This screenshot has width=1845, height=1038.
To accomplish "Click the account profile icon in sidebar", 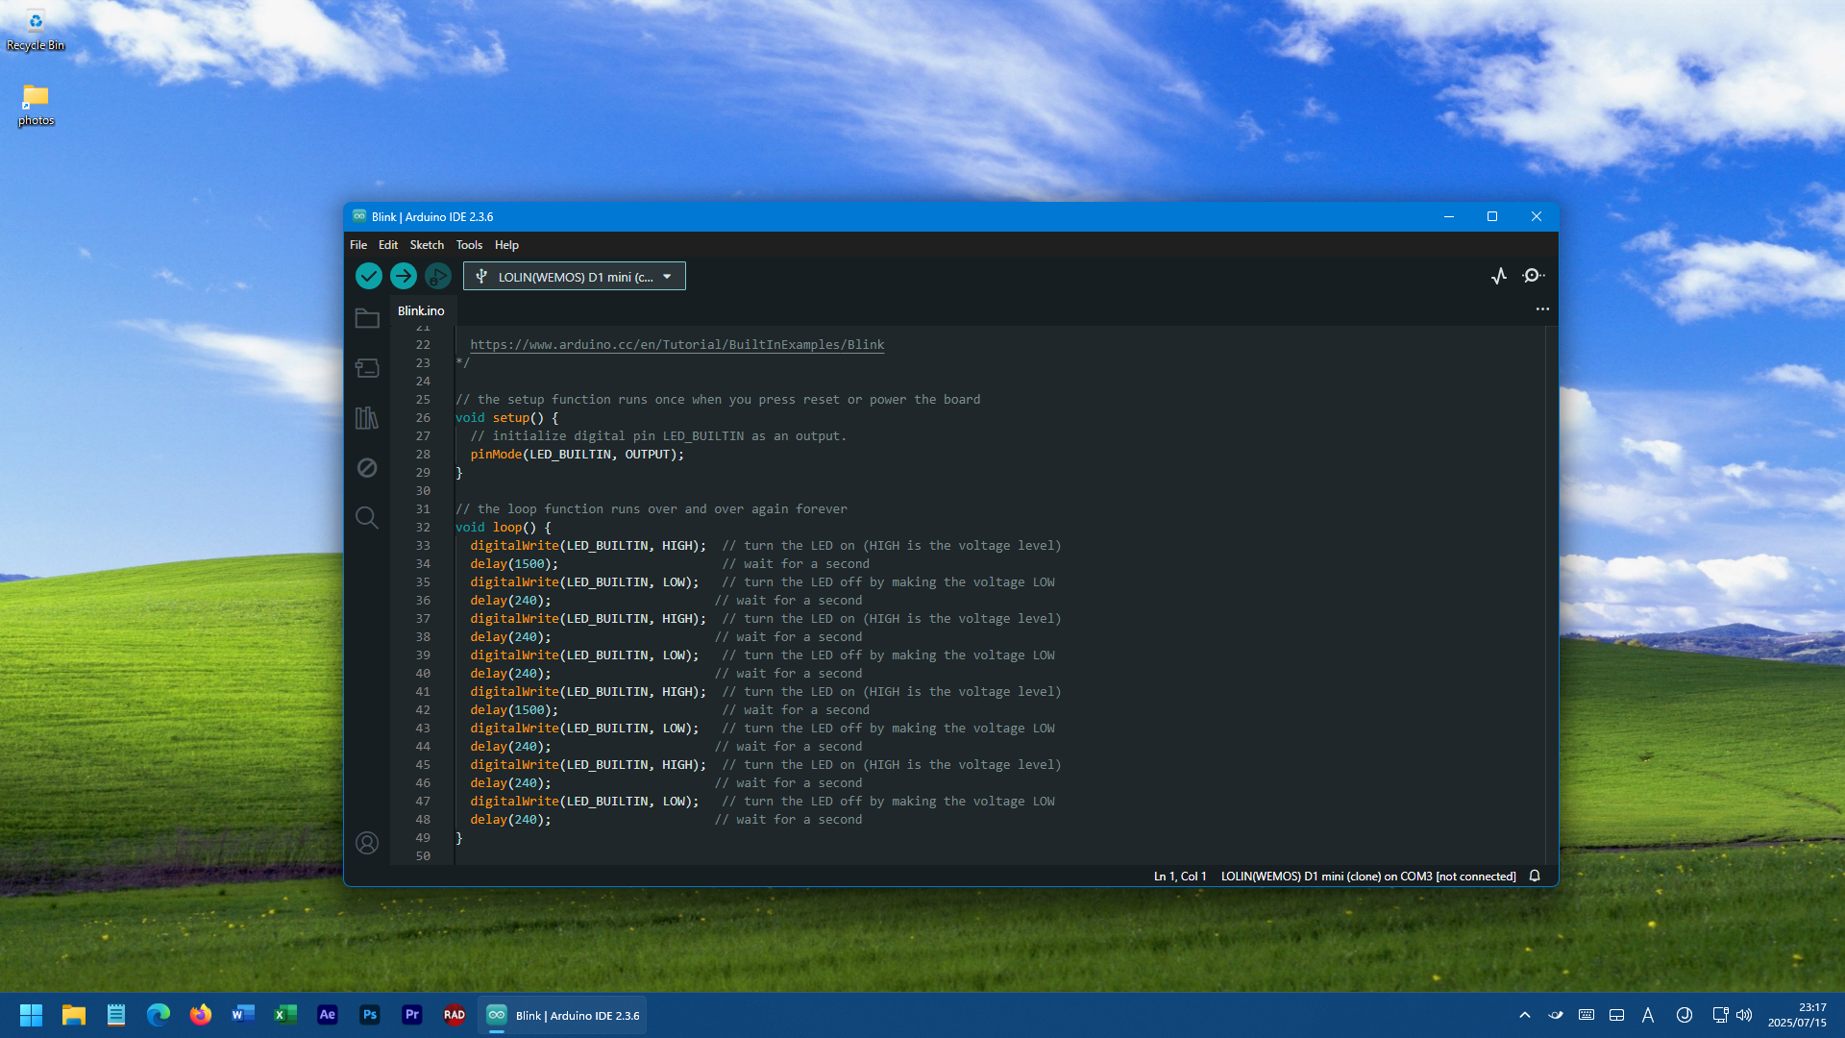I will (367, 843).
